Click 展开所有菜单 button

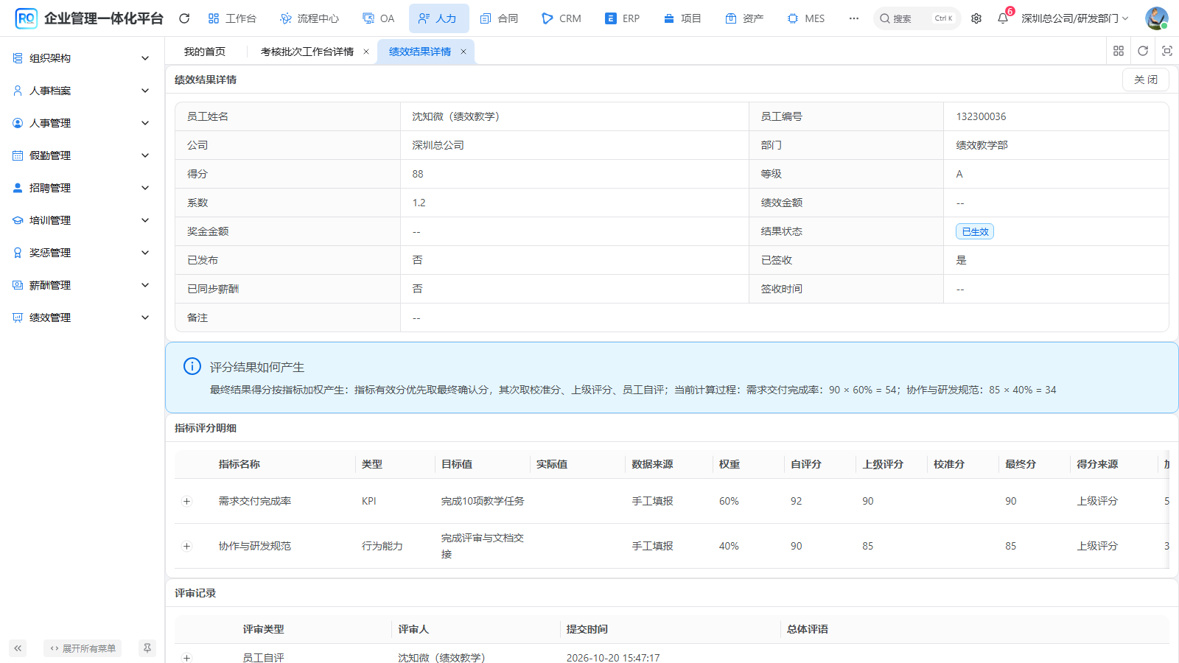point(83,648)
